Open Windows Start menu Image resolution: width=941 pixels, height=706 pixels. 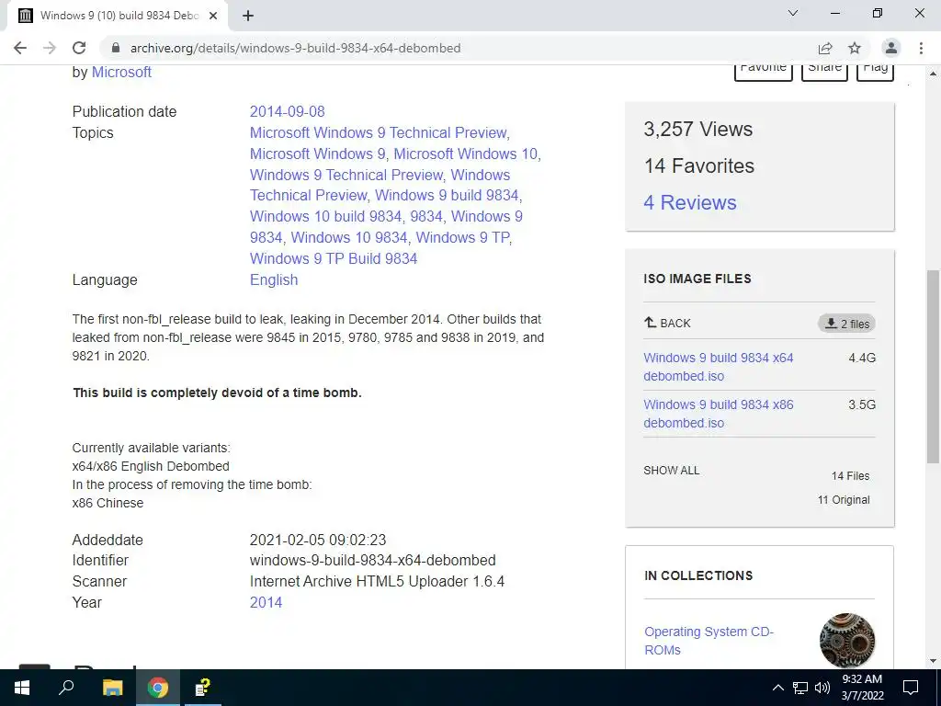point(22,688)
